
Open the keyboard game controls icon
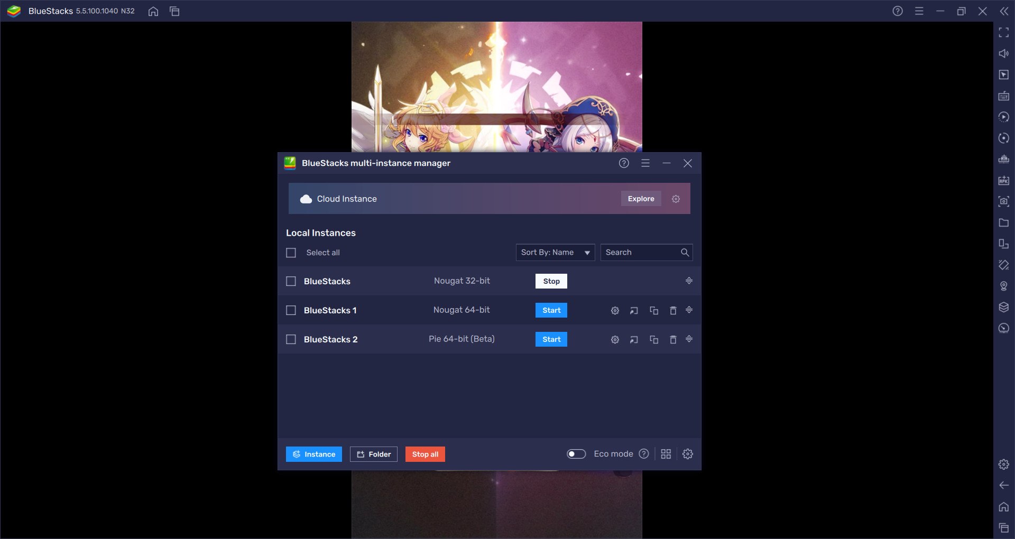[x=1003, y=96]
